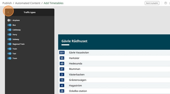Click line number 41 badge
The image size is (170, 94).
point(62,69)
